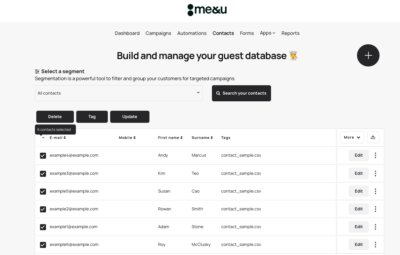Open the Reports page
The image size is (400, 255).
point(290,33)
